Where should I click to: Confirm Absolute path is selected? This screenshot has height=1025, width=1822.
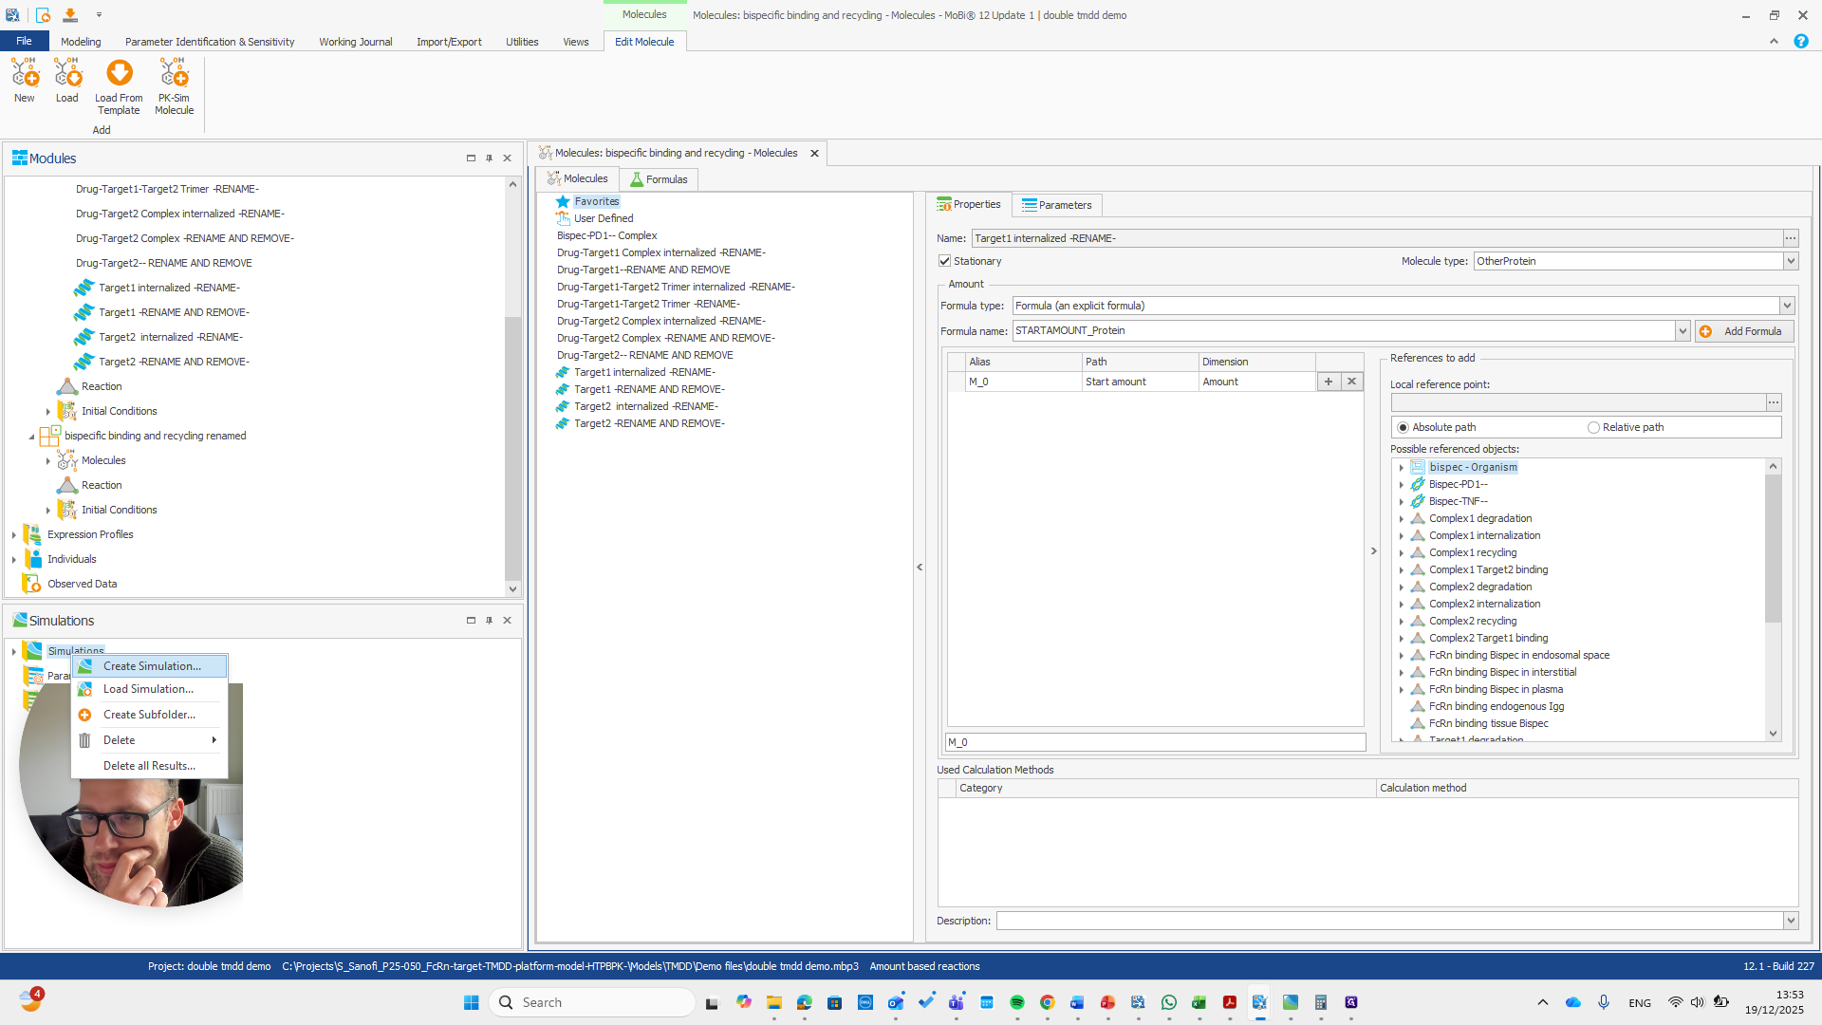pos(1404,427)
